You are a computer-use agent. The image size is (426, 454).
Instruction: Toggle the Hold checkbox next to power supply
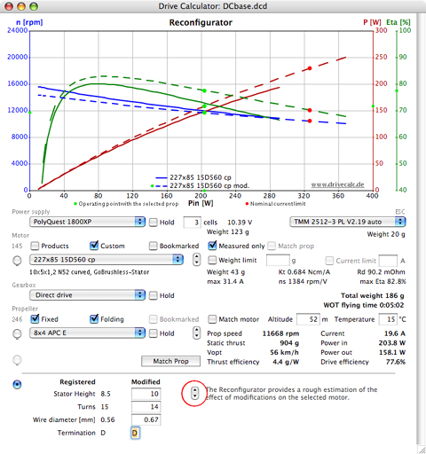pos(154,223)
